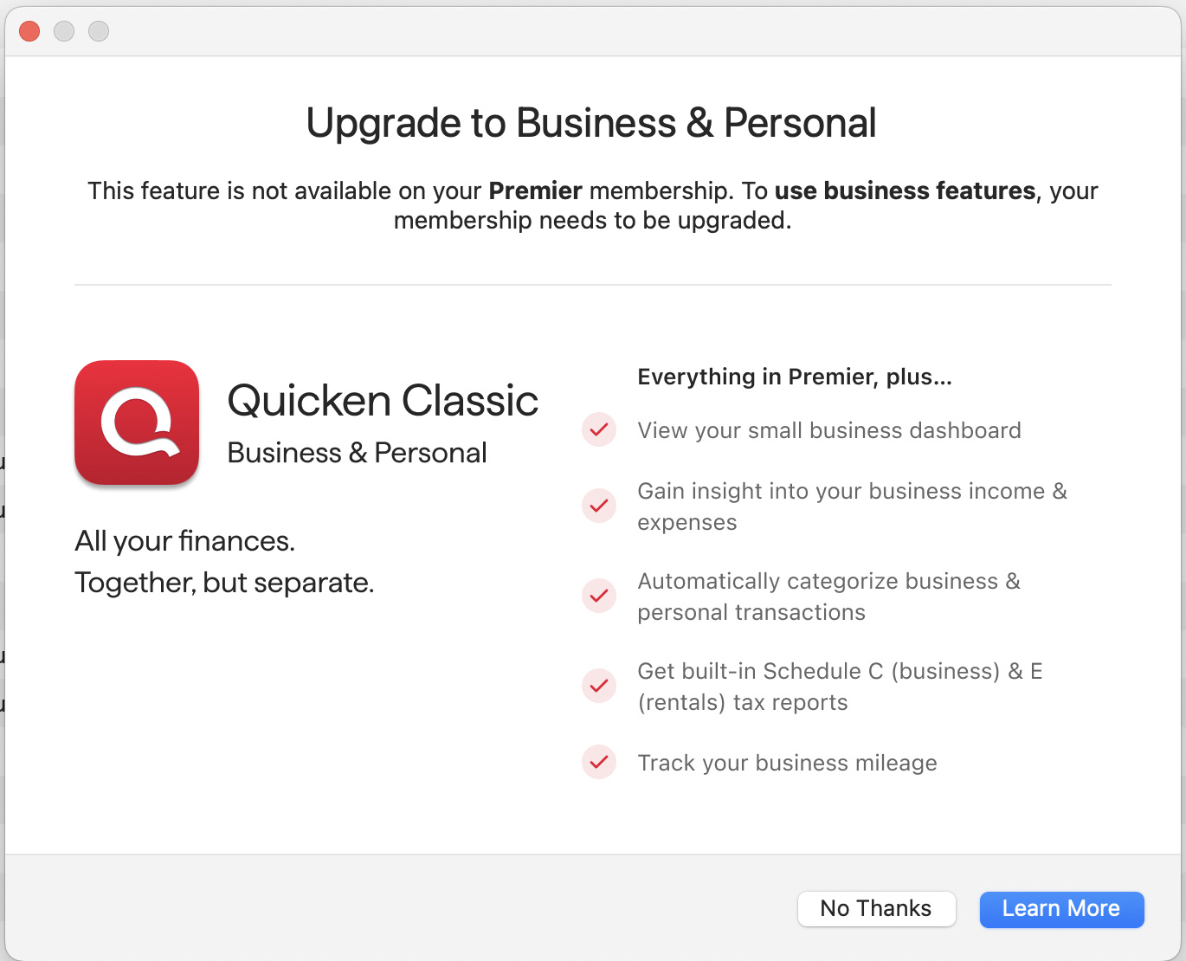Click checkmark next to Automatically categorize transactions
Image resolution: width=1186 pixels, height=961 pixels.
(x=599, y=596)
